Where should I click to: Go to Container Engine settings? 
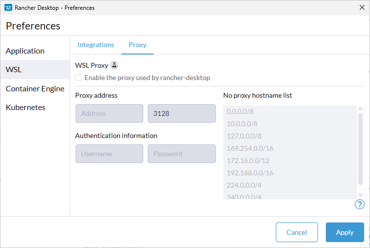point(35,89)
